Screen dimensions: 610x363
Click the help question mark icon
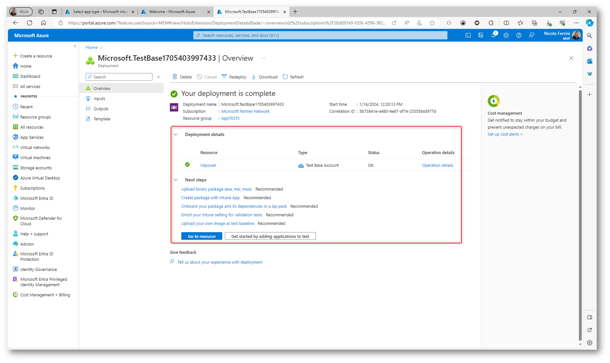(x=519, y=36)
